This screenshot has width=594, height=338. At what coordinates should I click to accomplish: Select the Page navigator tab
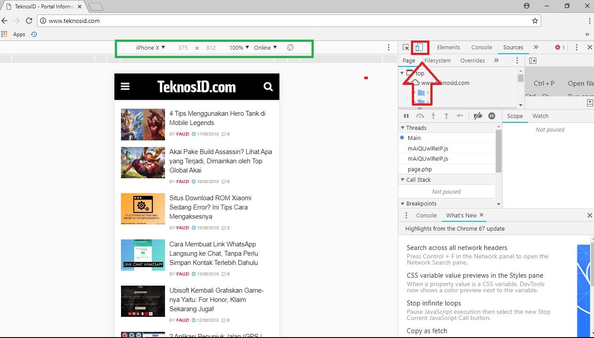pyautogui.click(x=409, y=60)
